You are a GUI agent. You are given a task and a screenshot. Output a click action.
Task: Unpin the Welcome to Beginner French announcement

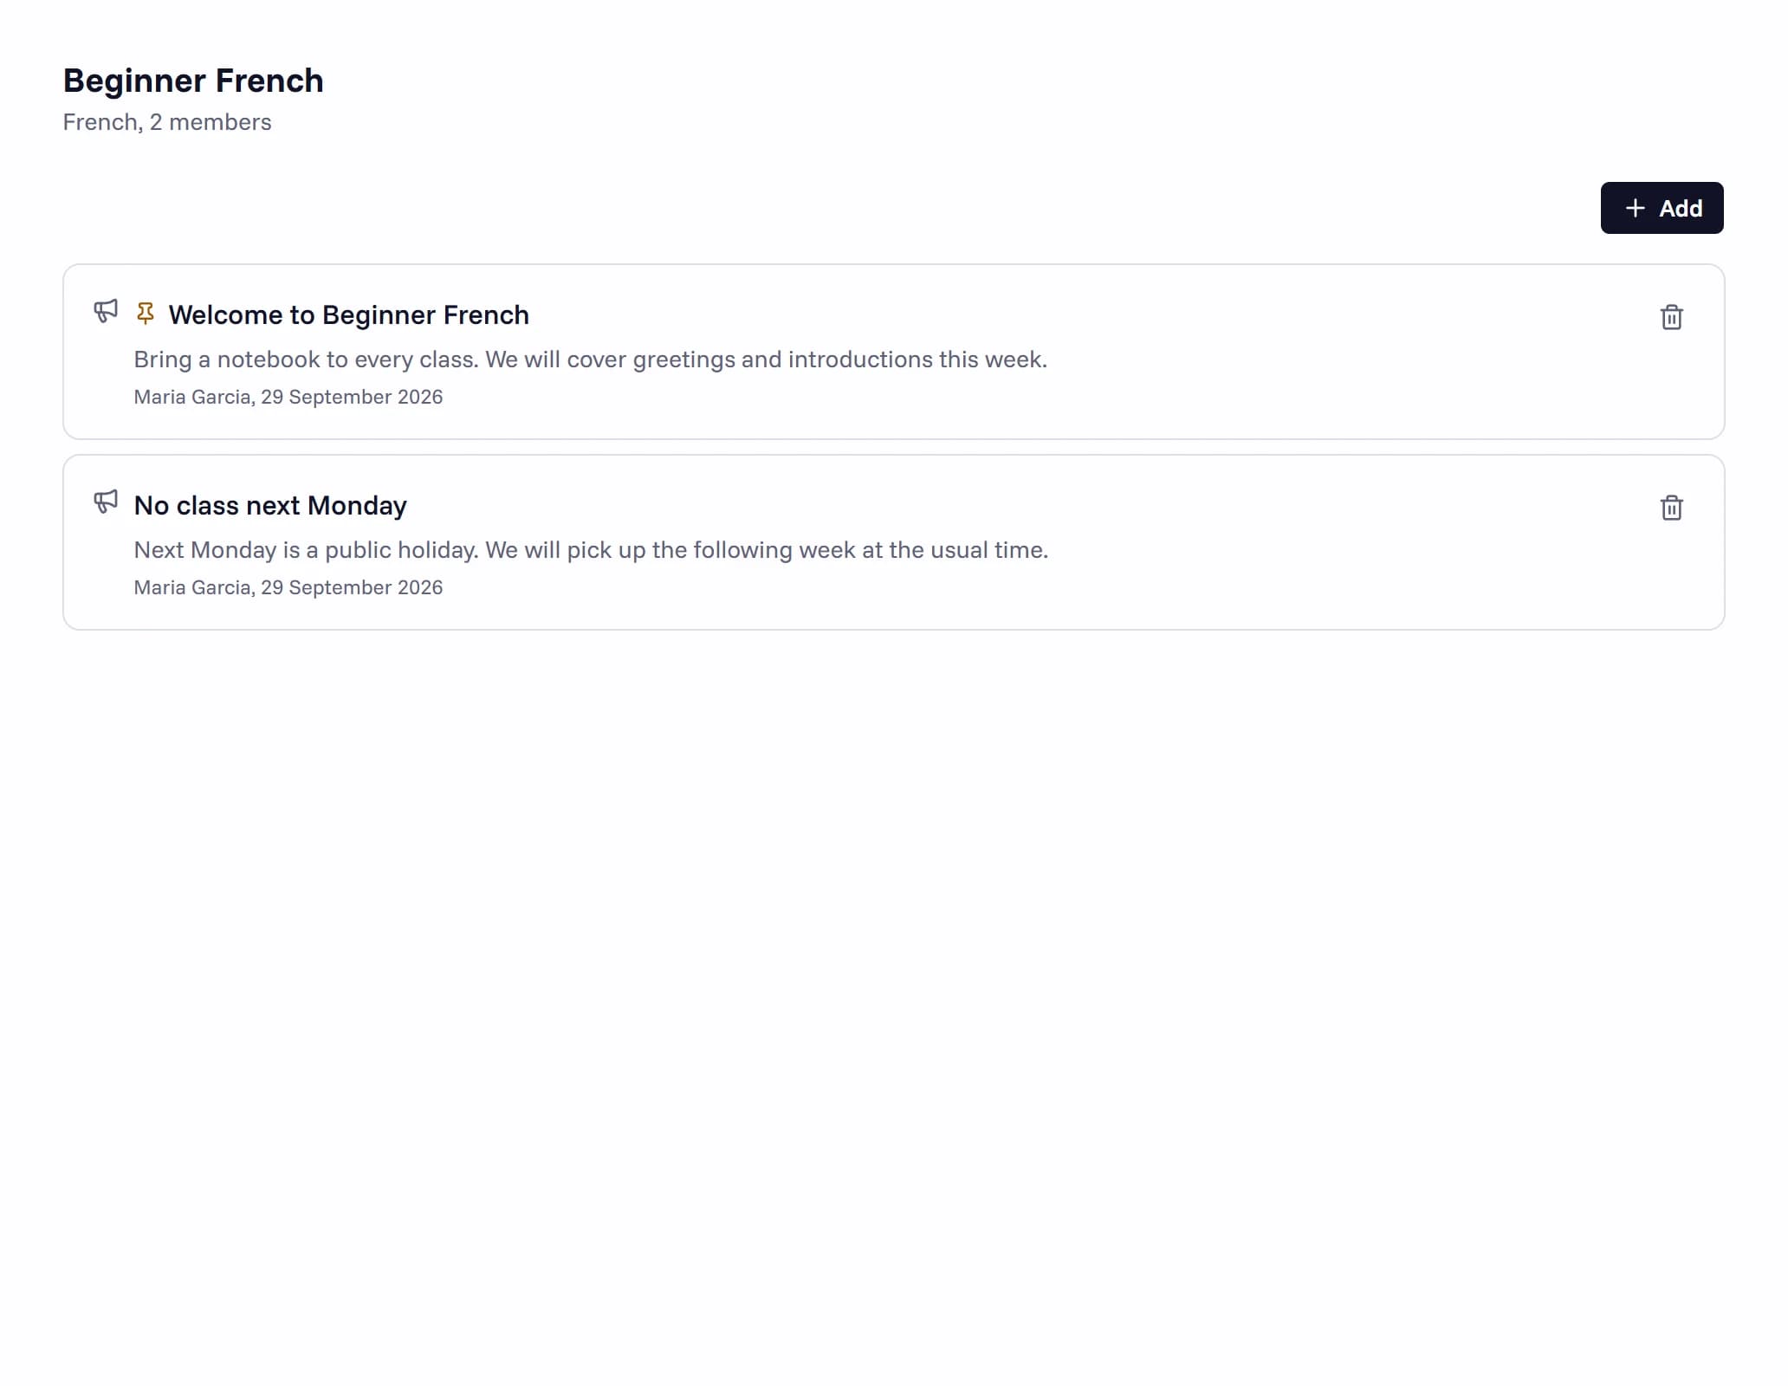(x=146, y=313)
